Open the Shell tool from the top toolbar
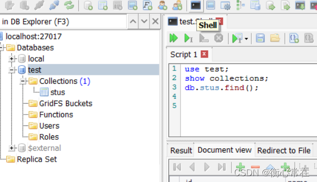The image size is (317, 182). coord(196,5)
